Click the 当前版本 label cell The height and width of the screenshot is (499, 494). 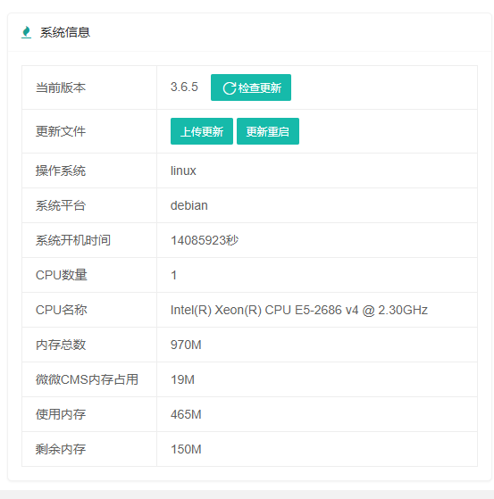click(x=89, y=87)
